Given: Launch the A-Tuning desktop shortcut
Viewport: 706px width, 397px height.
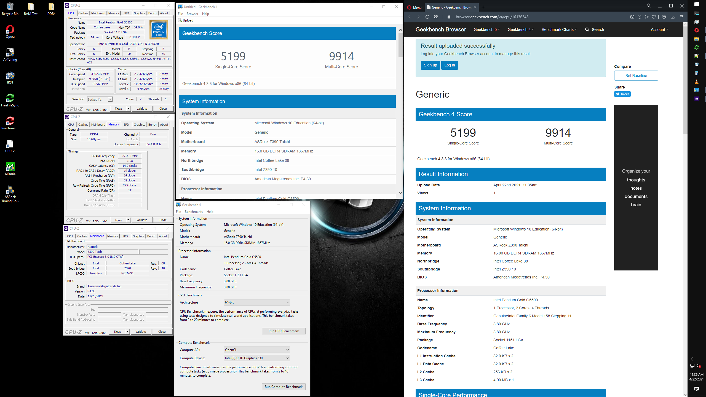Looking at the screenshot, I should click(10, 55).
